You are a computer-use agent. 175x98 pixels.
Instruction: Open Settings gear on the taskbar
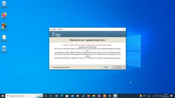click(x=110, y=96)
